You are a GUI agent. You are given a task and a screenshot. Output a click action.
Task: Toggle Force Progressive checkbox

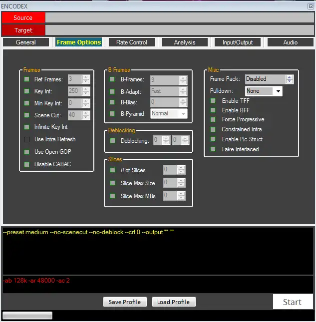213,119
